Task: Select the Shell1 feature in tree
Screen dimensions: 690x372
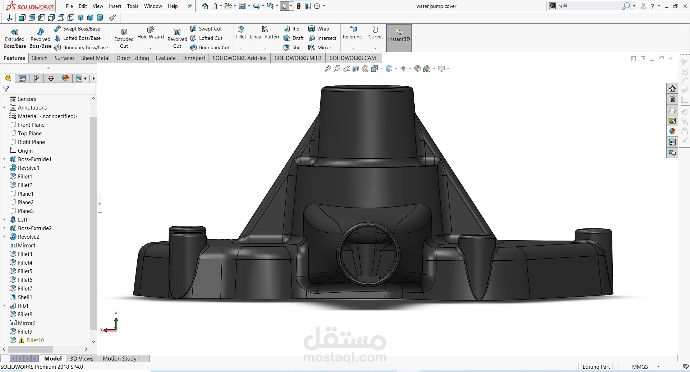Action: click(x=25, y=297)
